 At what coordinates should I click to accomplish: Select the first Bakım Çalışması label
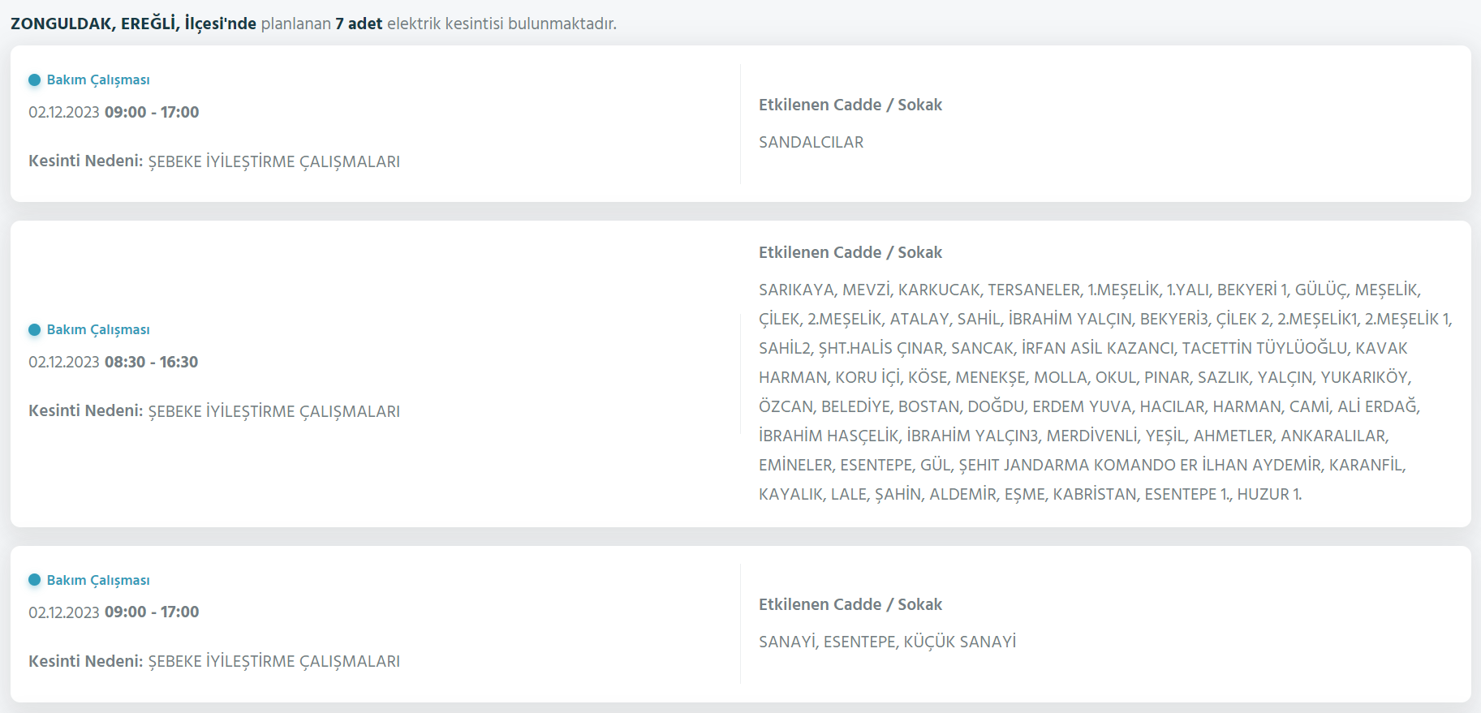coord(98,79)
